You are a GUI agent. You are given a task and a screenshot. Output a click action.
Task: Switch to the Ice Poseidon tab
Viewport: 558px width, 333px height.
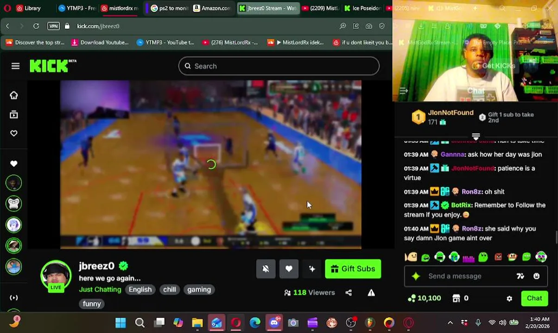pos(362,8)
